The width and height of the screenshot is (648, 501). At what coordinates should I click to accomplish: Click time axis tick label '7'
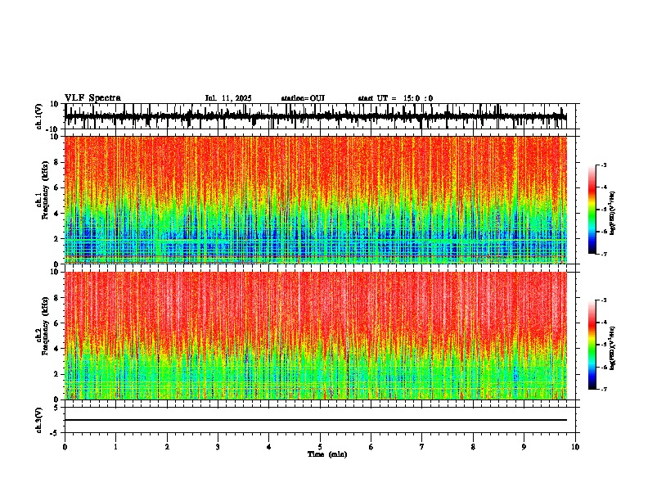click(x=422, y=447)
